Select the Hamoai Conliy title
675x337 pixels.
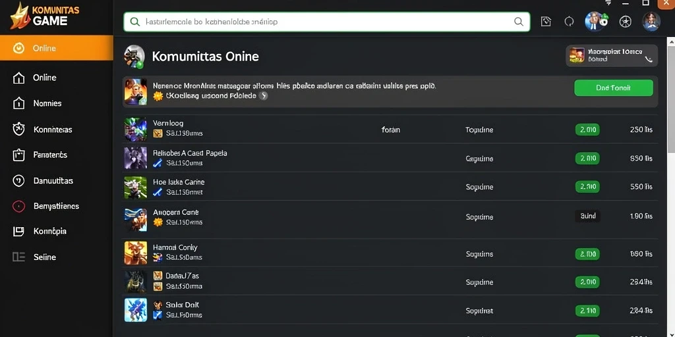pos(175,247)
